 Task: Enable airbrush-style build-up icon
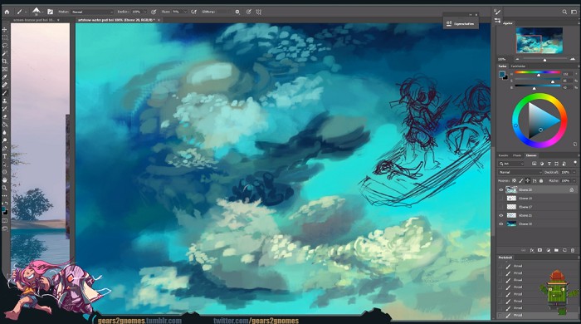point(193,12)
